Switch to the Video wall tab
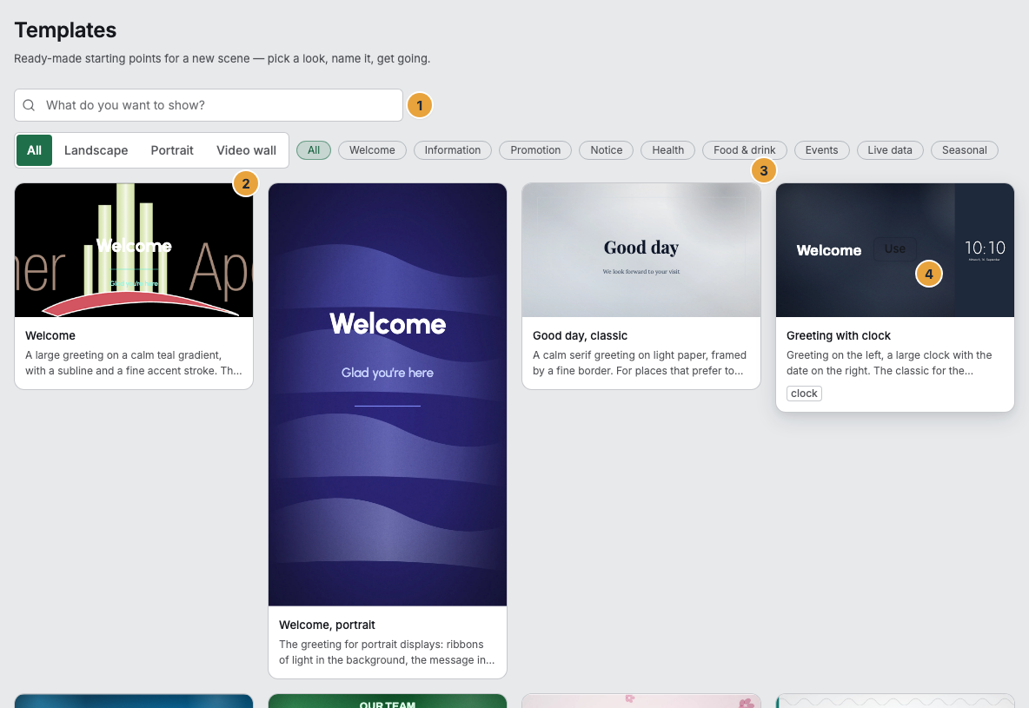The height and width of the screenshot is (708, 1029). [246, 150]
